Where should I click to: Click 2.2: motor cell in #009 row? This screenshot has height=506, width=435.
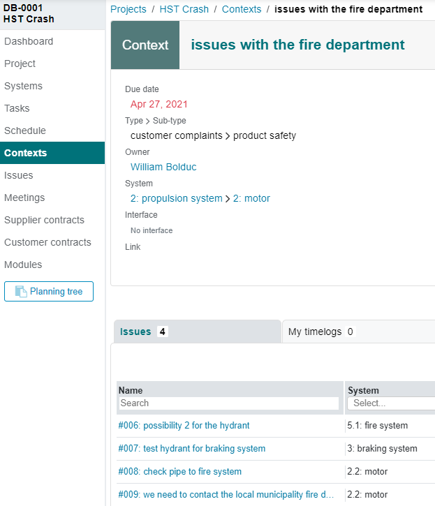[367, 494]
